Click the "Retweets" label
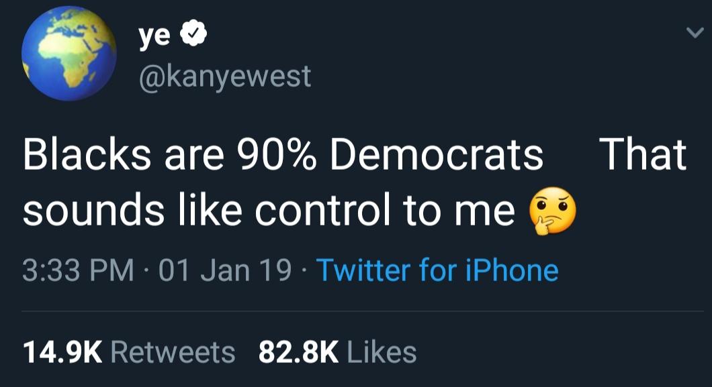This screenshot has height=387, width=712. coord(173,353)
